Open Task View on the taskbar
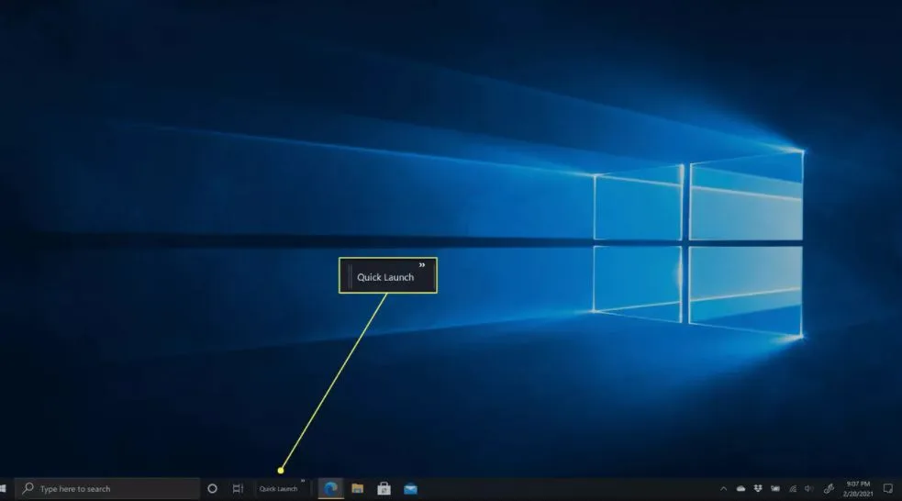Screen dimensions: 902x501 point(238,488)
